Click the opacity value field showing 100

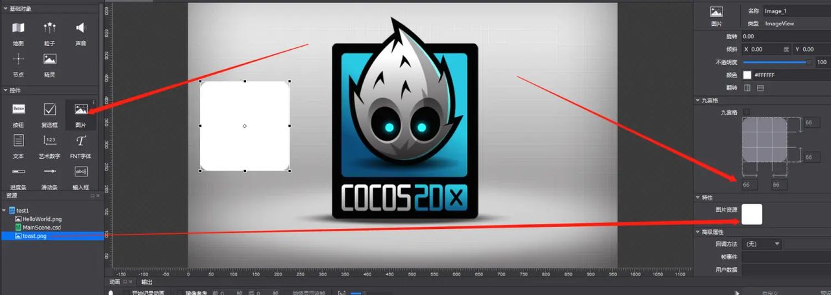[x=823, y=62]
